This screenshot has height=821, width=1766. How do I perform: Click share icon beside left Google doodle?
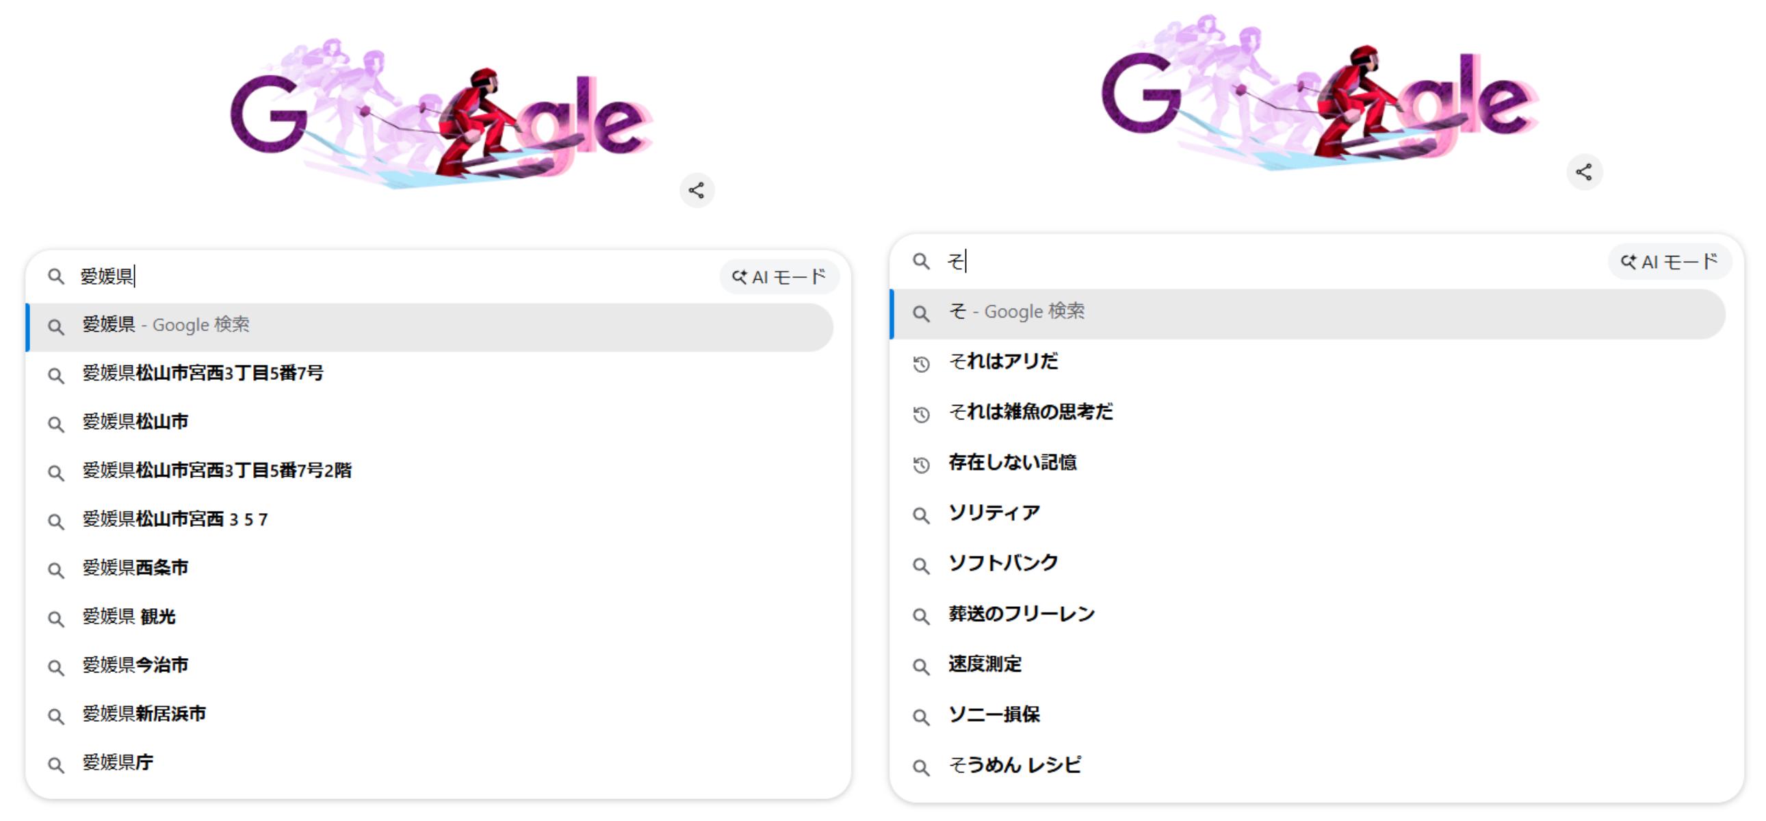coord(697,190)
